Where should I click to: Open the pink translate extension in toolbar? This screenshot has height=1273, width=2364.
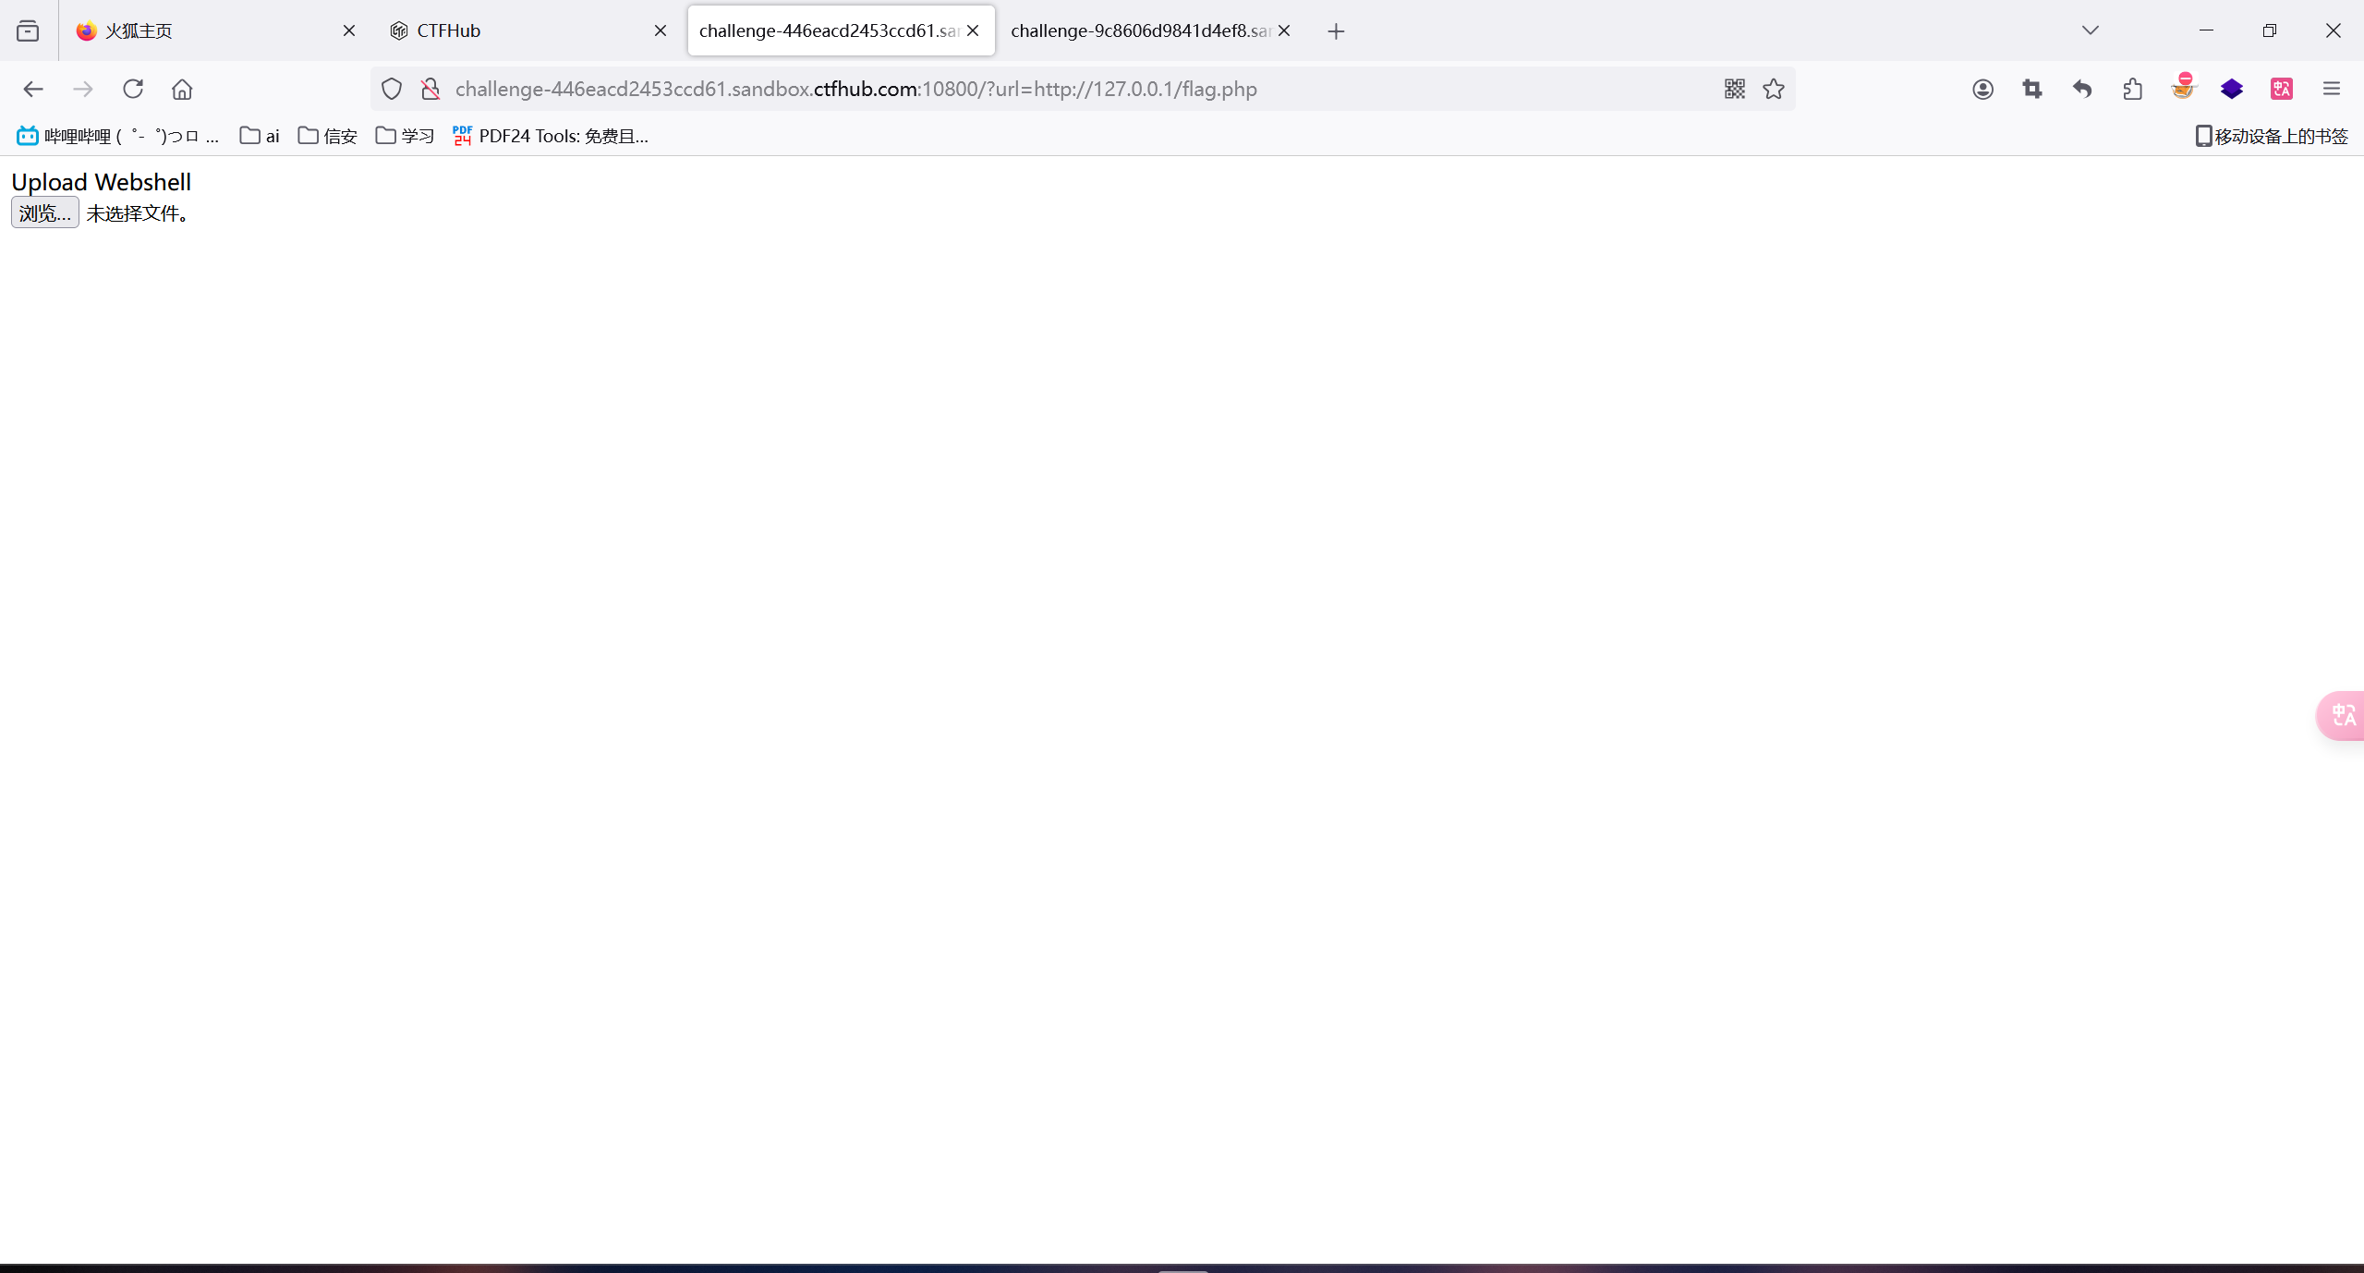click(2282, 89)
